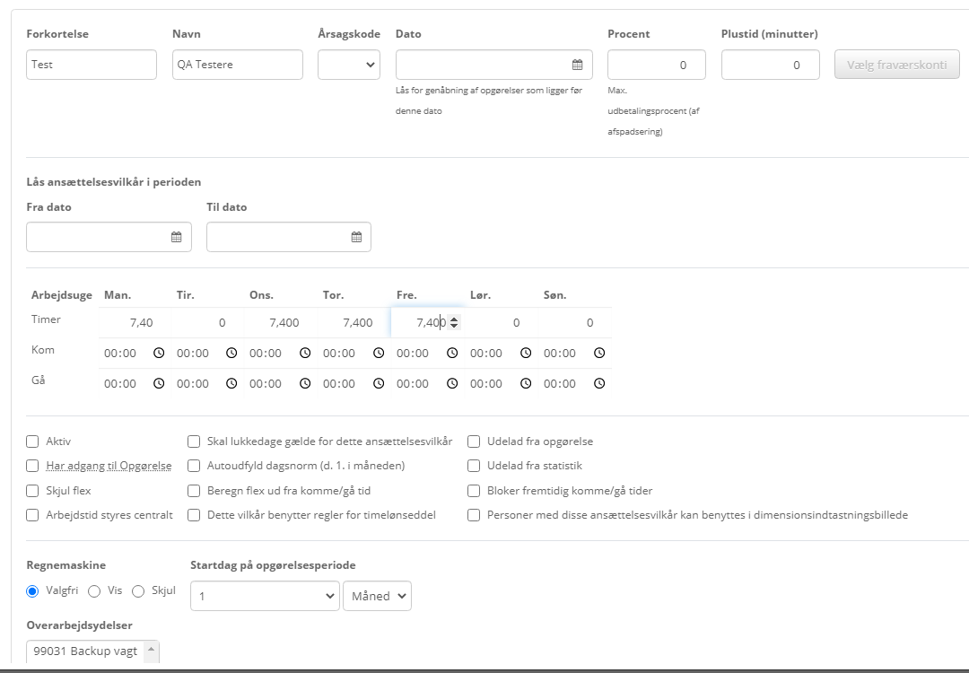Open clock picker for Wednesday Kom time
This screenshot has width=969, height=673.
[305, 354]
